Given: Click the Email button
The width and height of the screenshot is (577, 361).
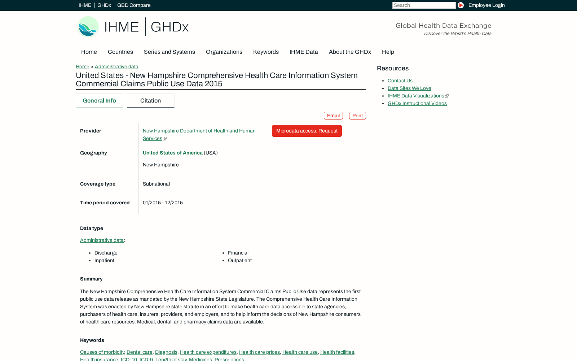Looking at the screenshot, I should click(333, 116).
